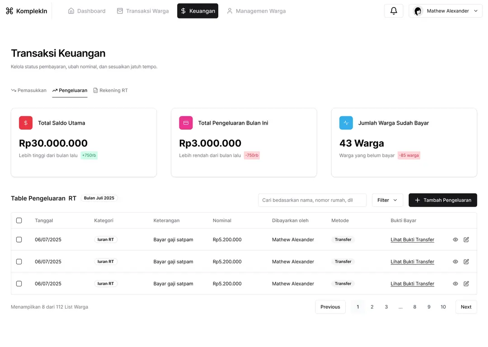Click the pink Total Pengeluaran card icon

(x=186, y=123)
